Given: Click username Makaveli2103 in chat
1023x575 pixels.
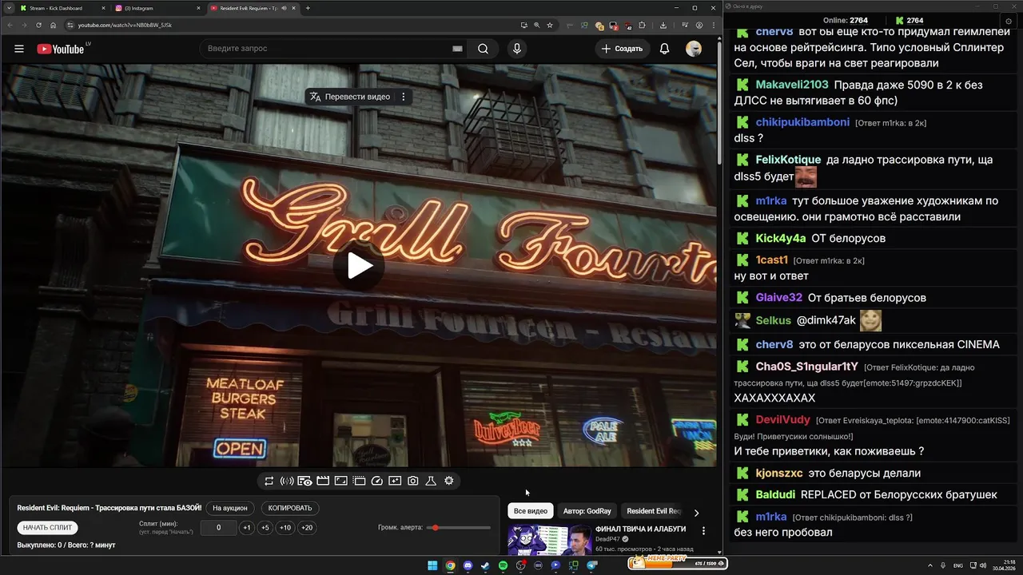Looking at the screenshot, I should click(x=792, y=85).
